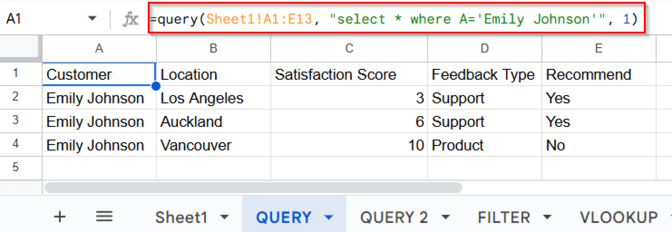Expand the Name Box dropdown arrow
Screen dimensions: 672x232
[x=92, y=18]
